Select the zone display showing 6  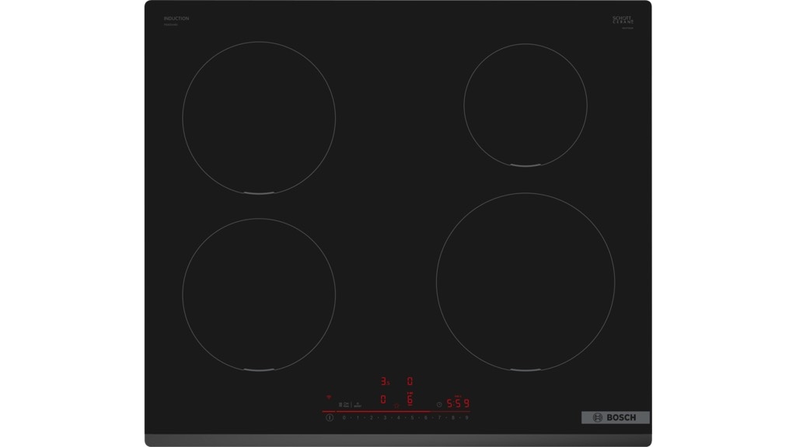(410, 400)
